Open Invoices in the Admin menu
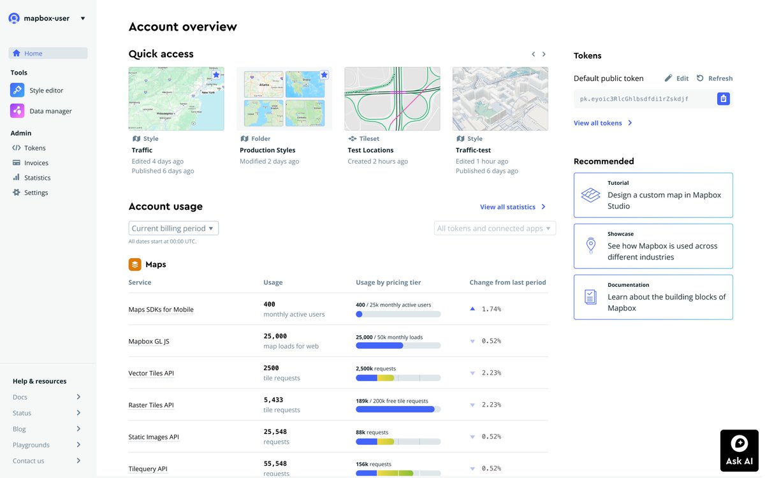The height and width of the screenshot is (478, 765). point(36,163)
